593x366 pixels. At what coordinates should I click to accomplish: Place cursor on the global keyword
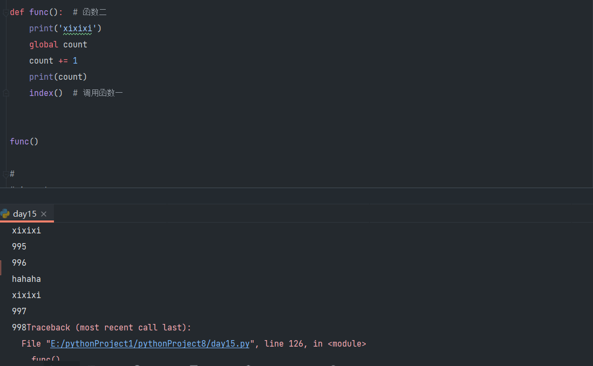click(44, 44)
